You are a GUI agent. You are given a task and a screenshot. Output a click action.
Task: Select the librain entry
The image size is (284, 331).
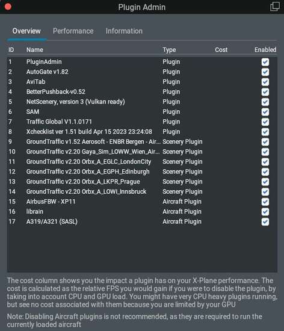pyautogui.click(x=35, y=211)
